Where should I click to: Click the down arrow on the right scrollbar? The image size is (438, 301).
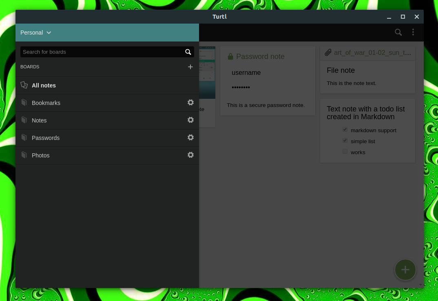(x=420, y=285)
